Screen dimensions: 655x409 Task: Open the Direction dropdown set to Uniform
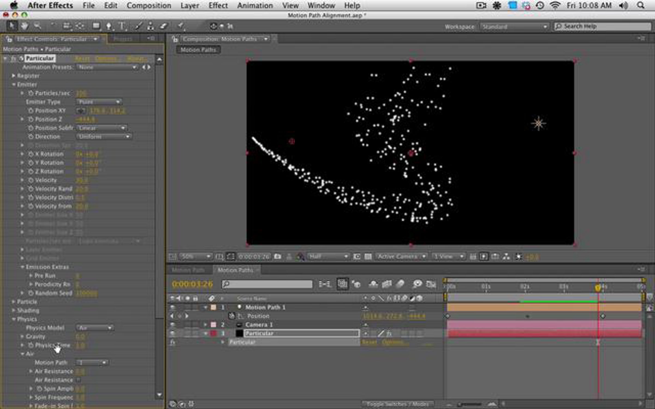click(104, 136)
